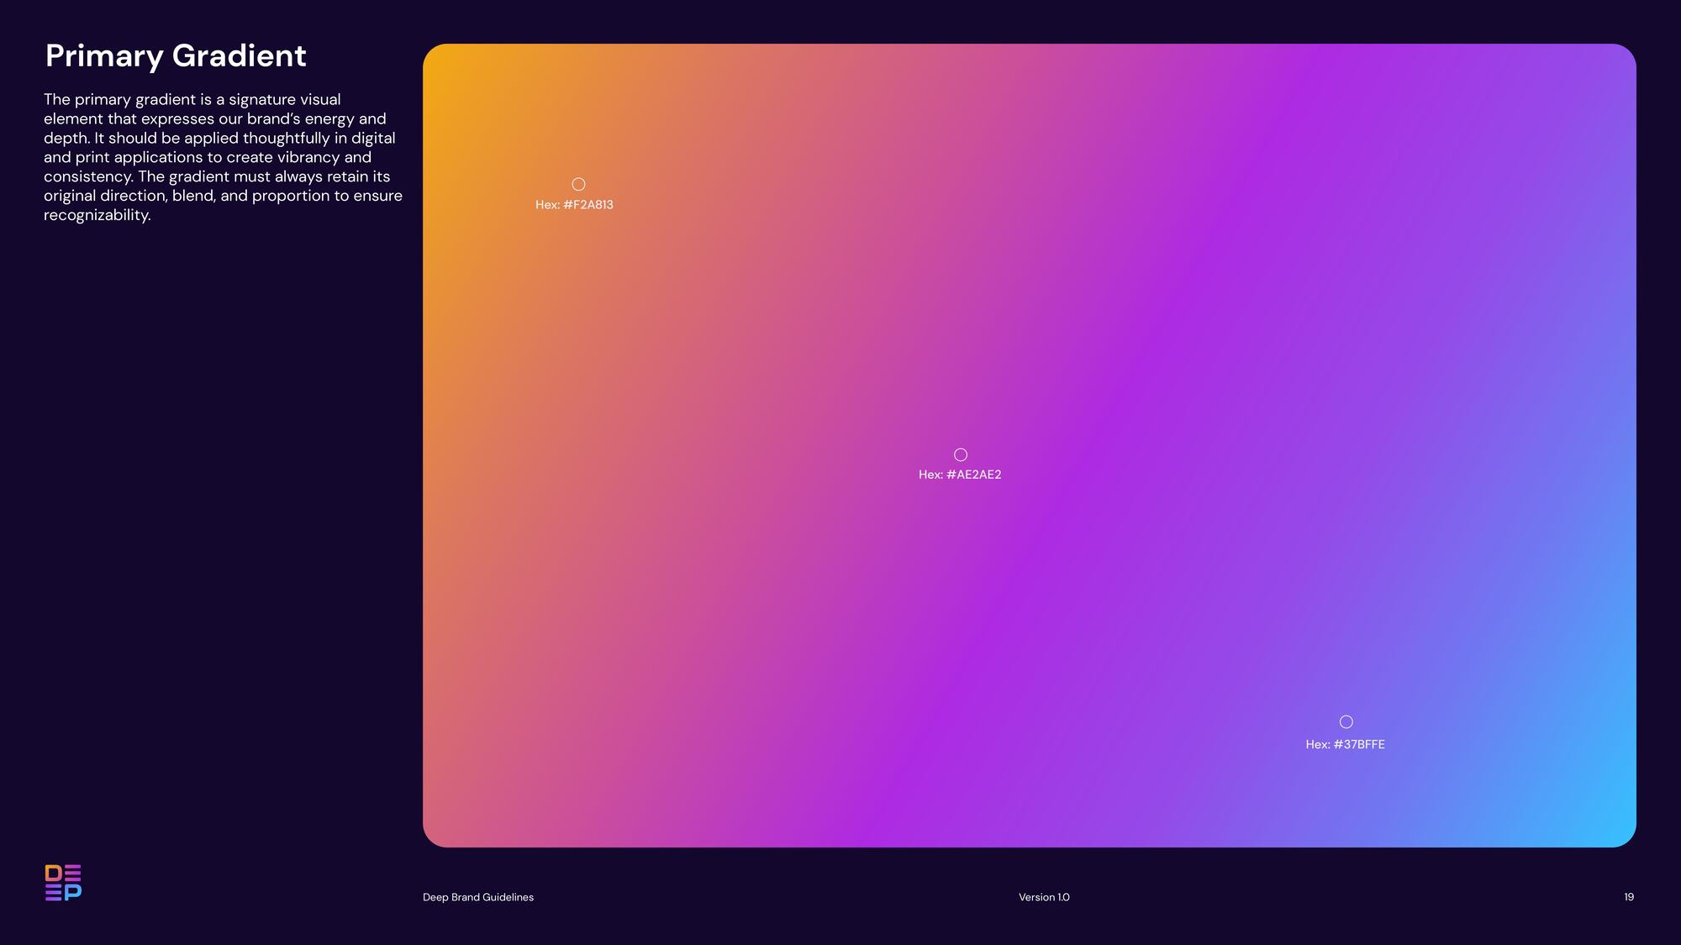The image size is (1681, 945).
Task: Select the Hex: #F2A813 label
Action: click(x=574, y=205)
